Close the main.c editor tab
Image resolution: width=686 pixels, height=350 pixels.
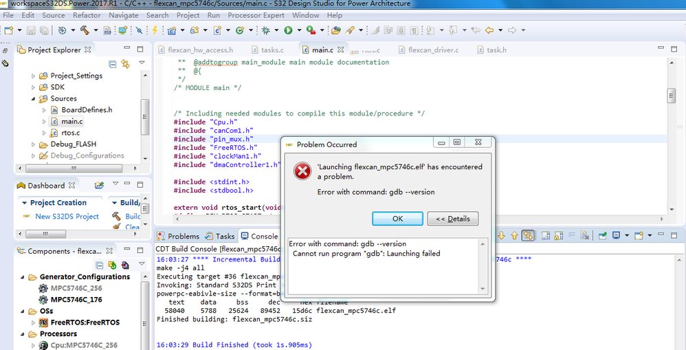pos(341,50)
